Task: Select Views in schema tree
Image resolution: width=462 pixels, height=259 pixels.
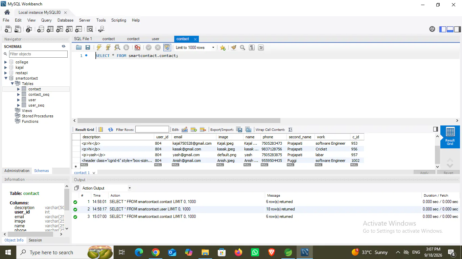Action: [x=27, y=111]
